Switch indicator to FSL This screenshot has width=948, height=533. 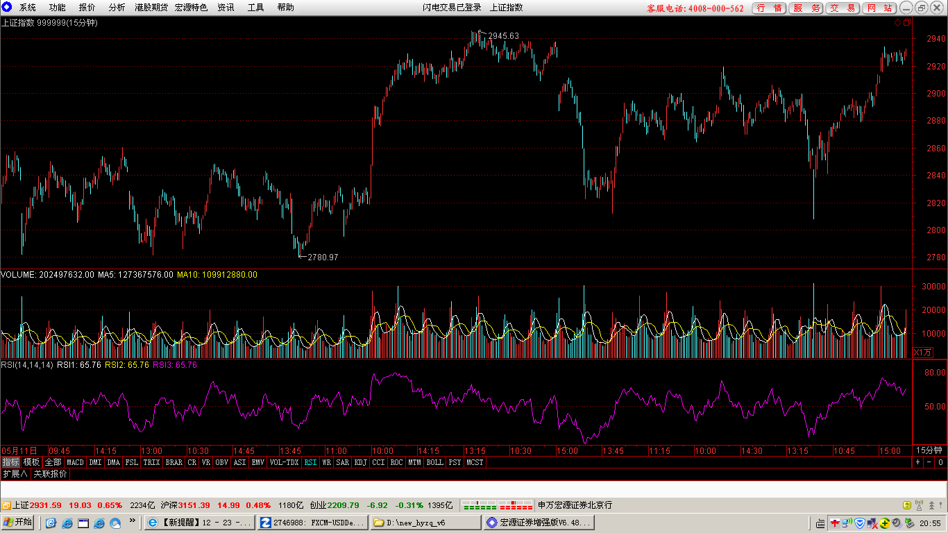pos(132,462)
